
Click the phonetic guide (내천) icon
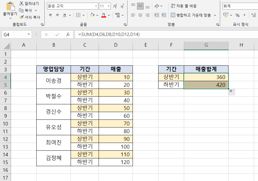pyautogui.click(x=117, y=15)
